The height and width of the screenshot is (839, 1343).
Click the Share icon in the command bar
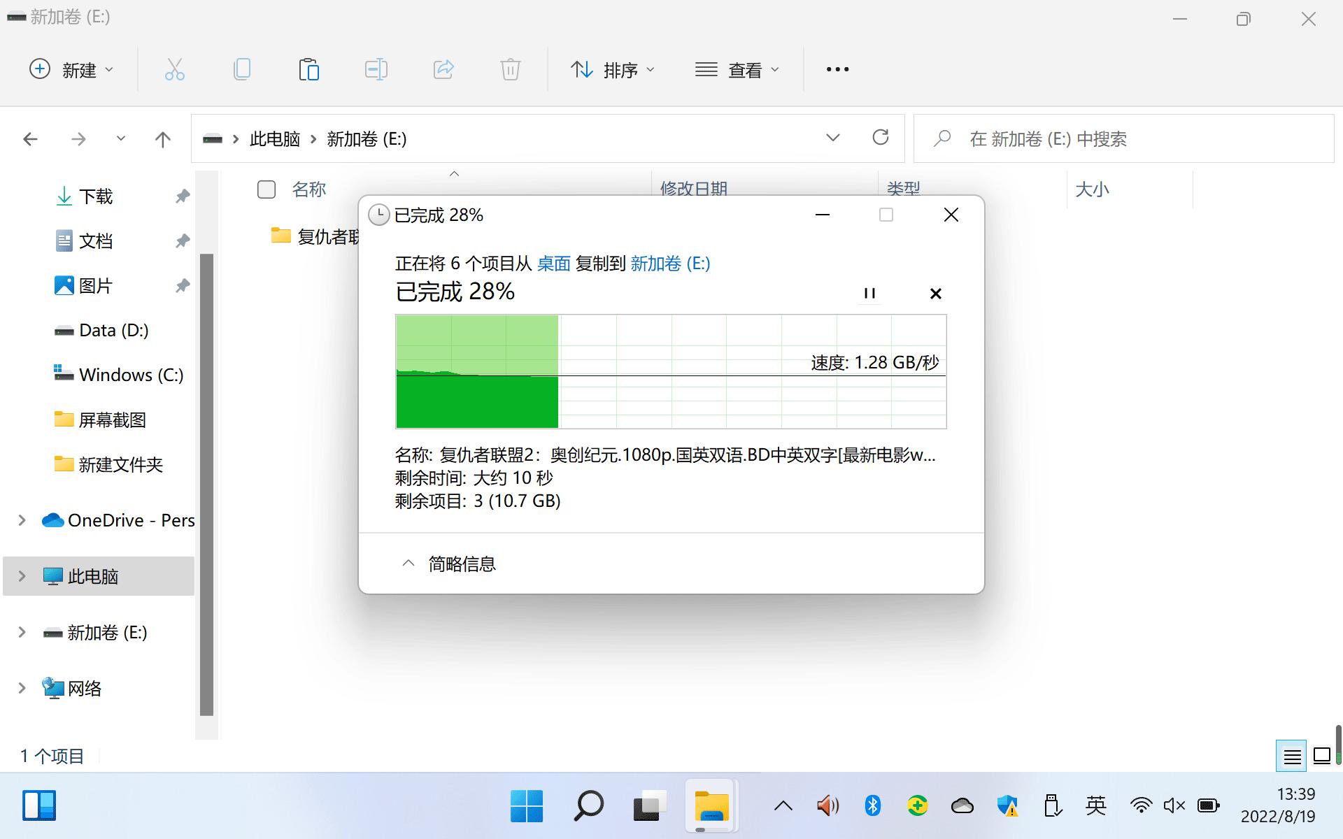tap(443, 69)
